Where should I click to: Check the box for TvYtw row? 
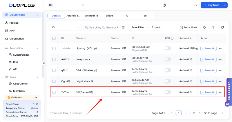coord(54,92)
